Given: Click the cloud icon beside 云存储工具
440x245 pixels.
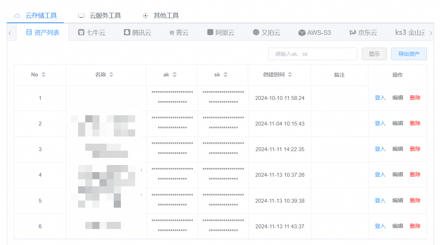Looking at the screenshot, I should pyautogui.click(x=17, y=16).
